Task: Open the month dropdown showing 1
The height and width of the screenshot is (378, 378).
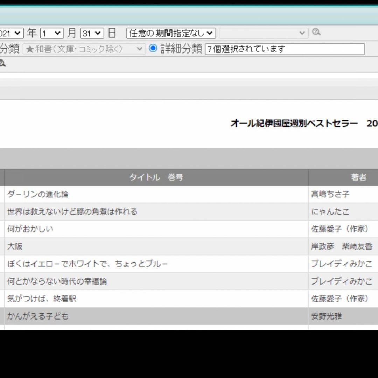Action: tap(52, 34)
